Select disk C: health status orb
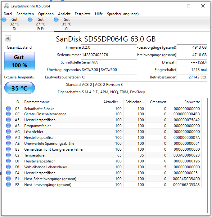The height and width of the screenshot is (217, 212). (x=56, y=20)
